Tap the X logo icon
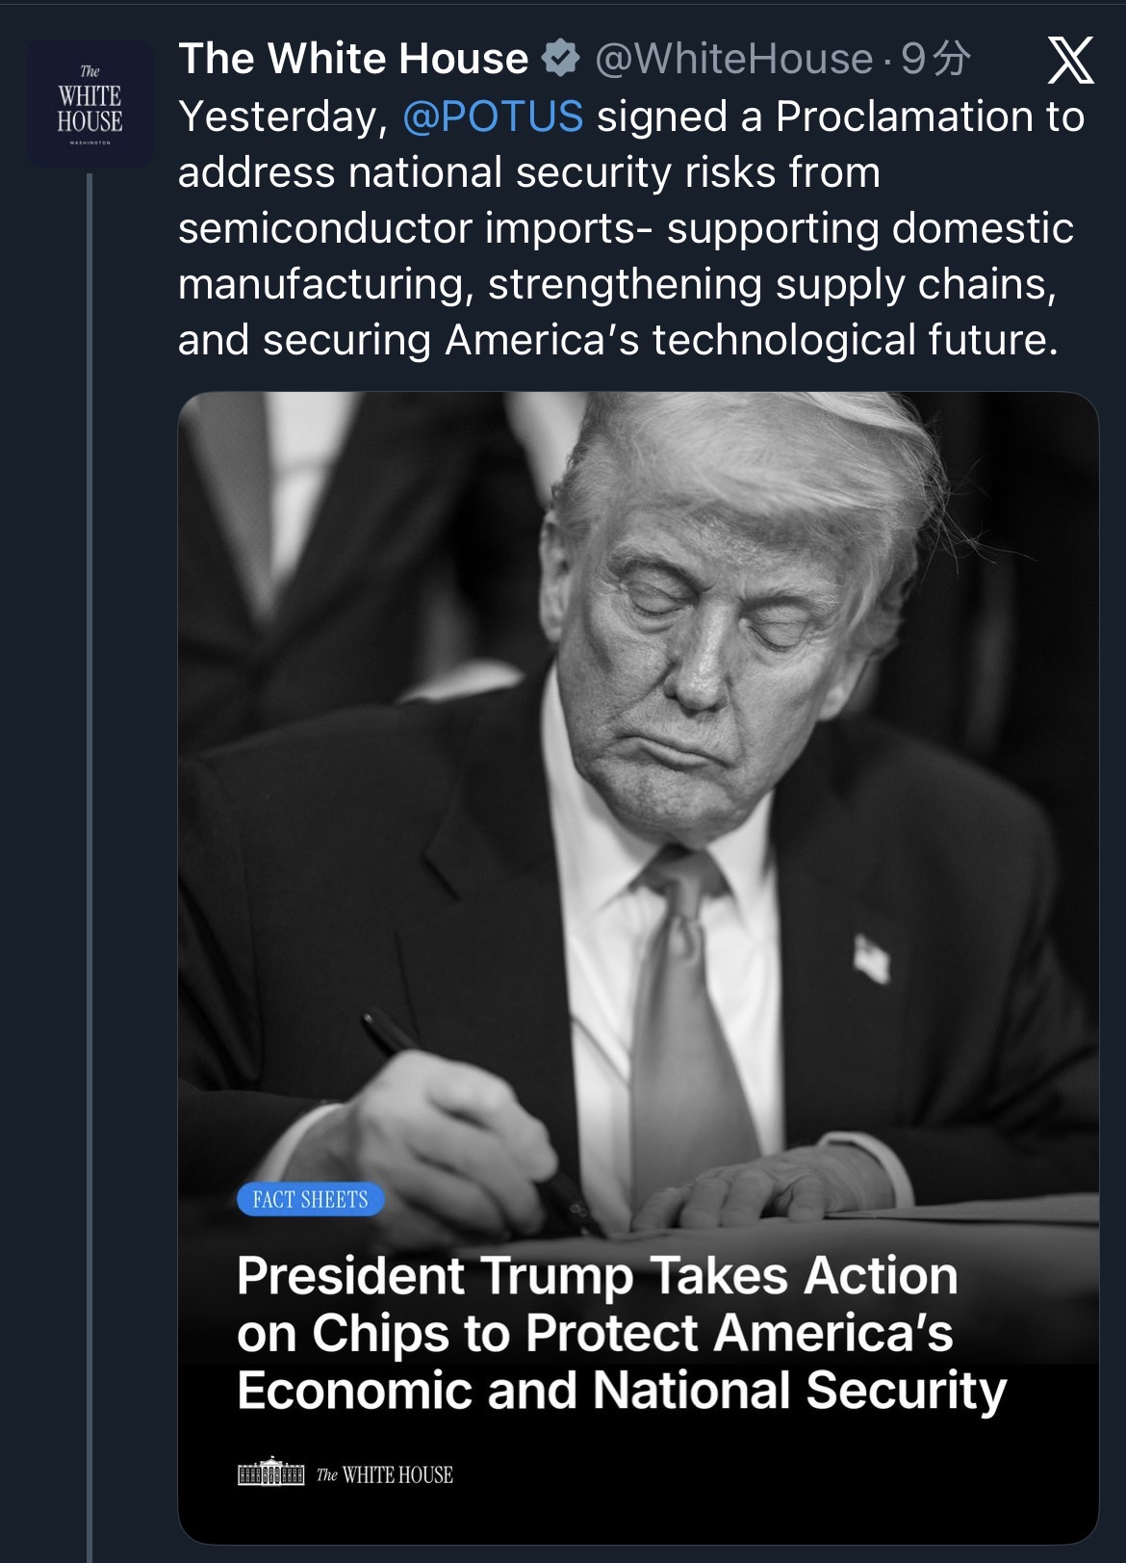Image resolution: width=1126 pixels, height=1563 pixels. [x=1070, y=61]
